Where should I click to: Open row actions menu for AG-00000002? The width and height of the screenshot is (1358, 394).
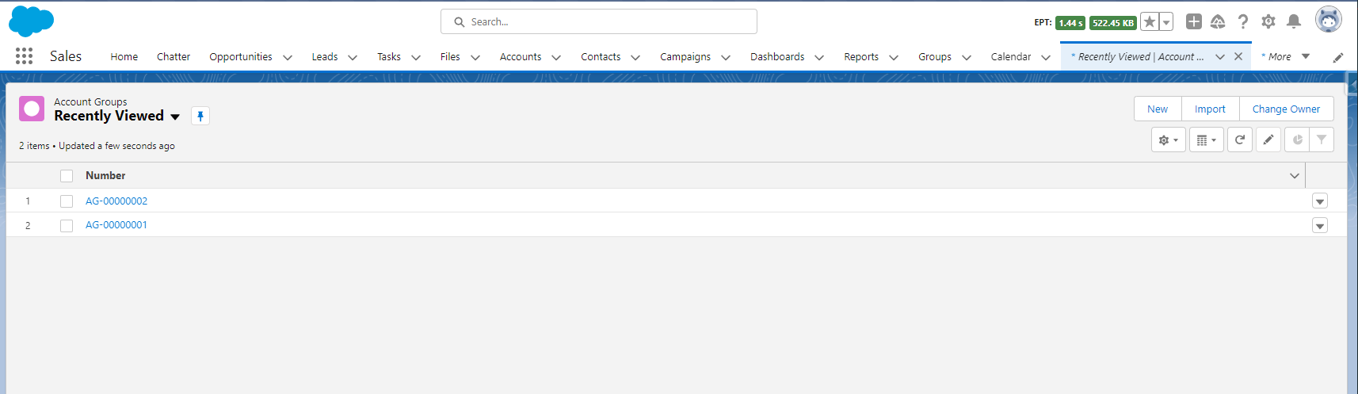click(x=1319, y=201)
